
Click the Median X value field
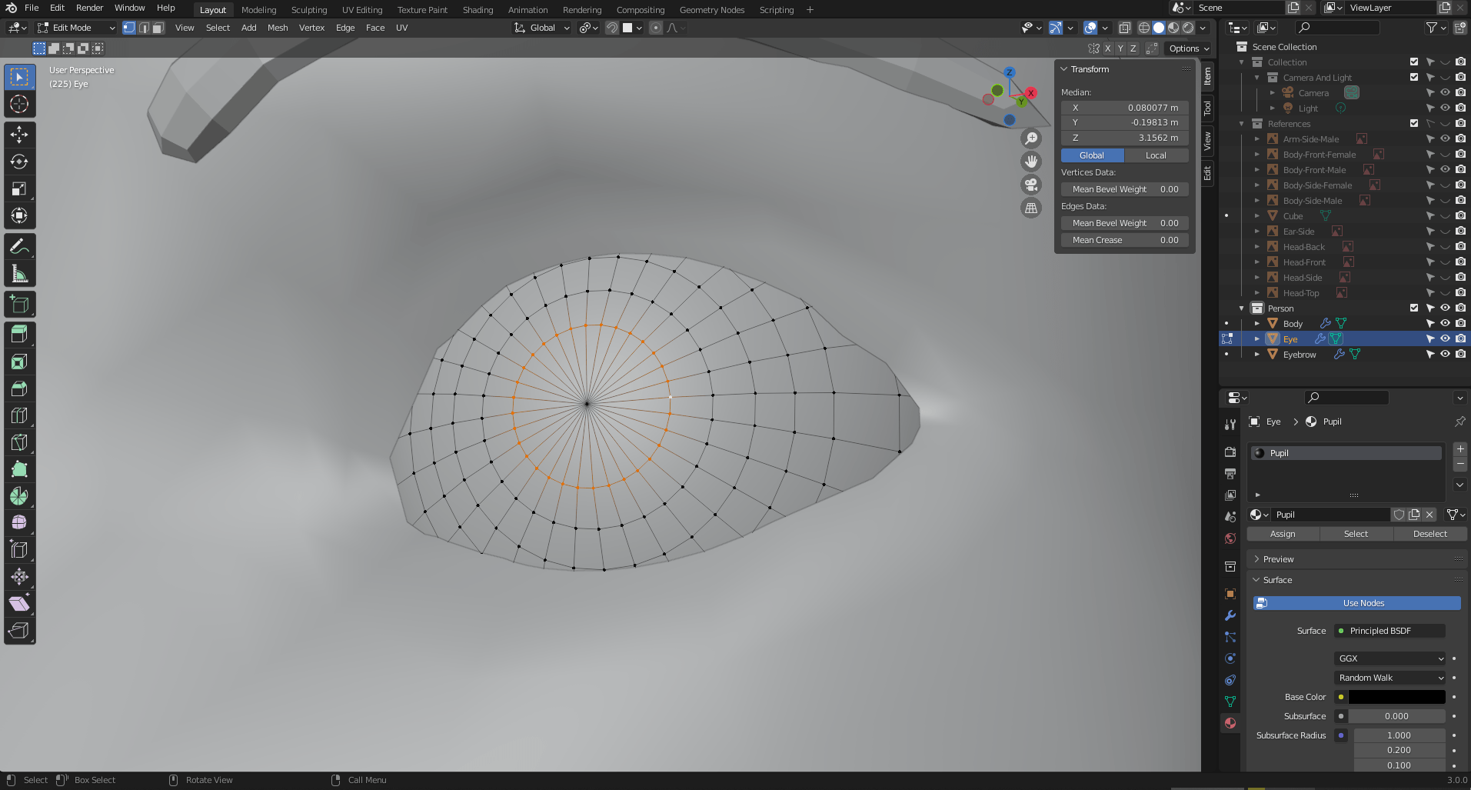tap(1125, 107)
